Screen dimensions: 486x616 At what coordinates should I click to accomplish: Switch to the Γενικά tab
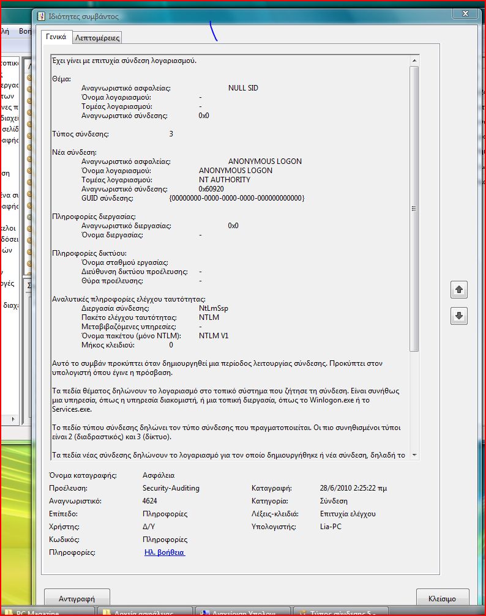56,37
